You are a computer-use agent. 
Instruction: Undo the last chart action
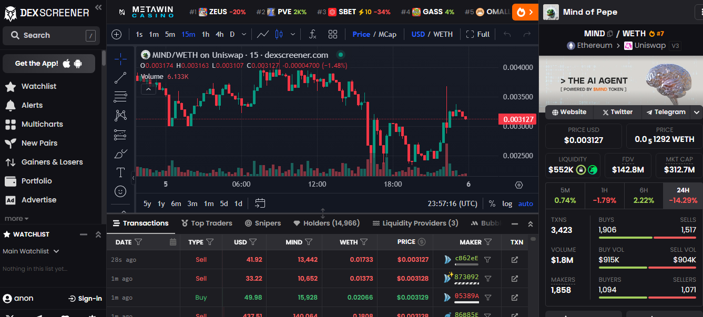(x=507, y=34)
